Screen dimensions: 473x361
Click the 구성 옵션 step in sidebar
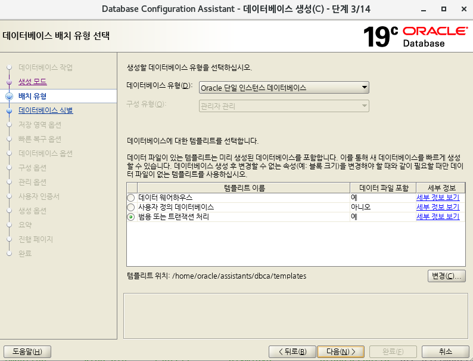pyautogui.click(x=32, y=168)
